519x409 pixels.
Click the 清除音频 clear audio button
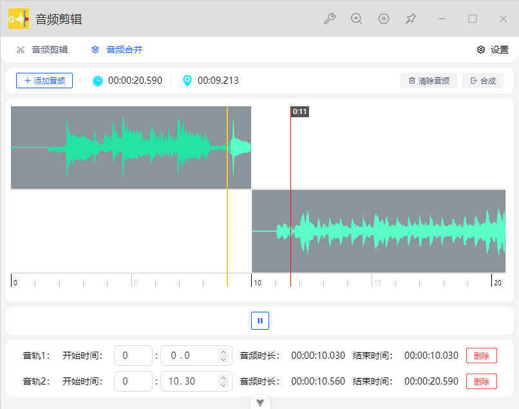point(429,81)
